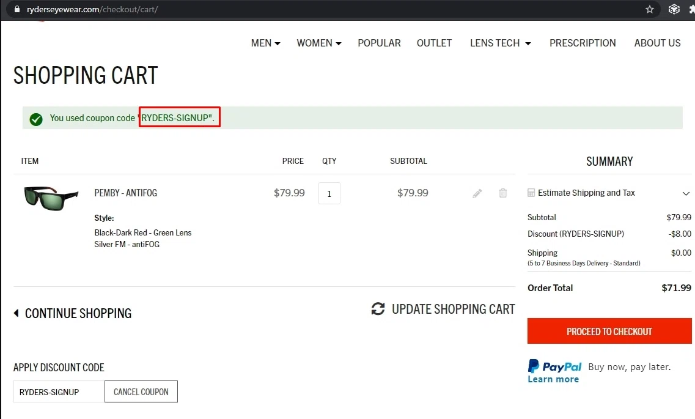Click PayPal Learn more link
This screenshot has height=419, width=695.
[553, 379]
